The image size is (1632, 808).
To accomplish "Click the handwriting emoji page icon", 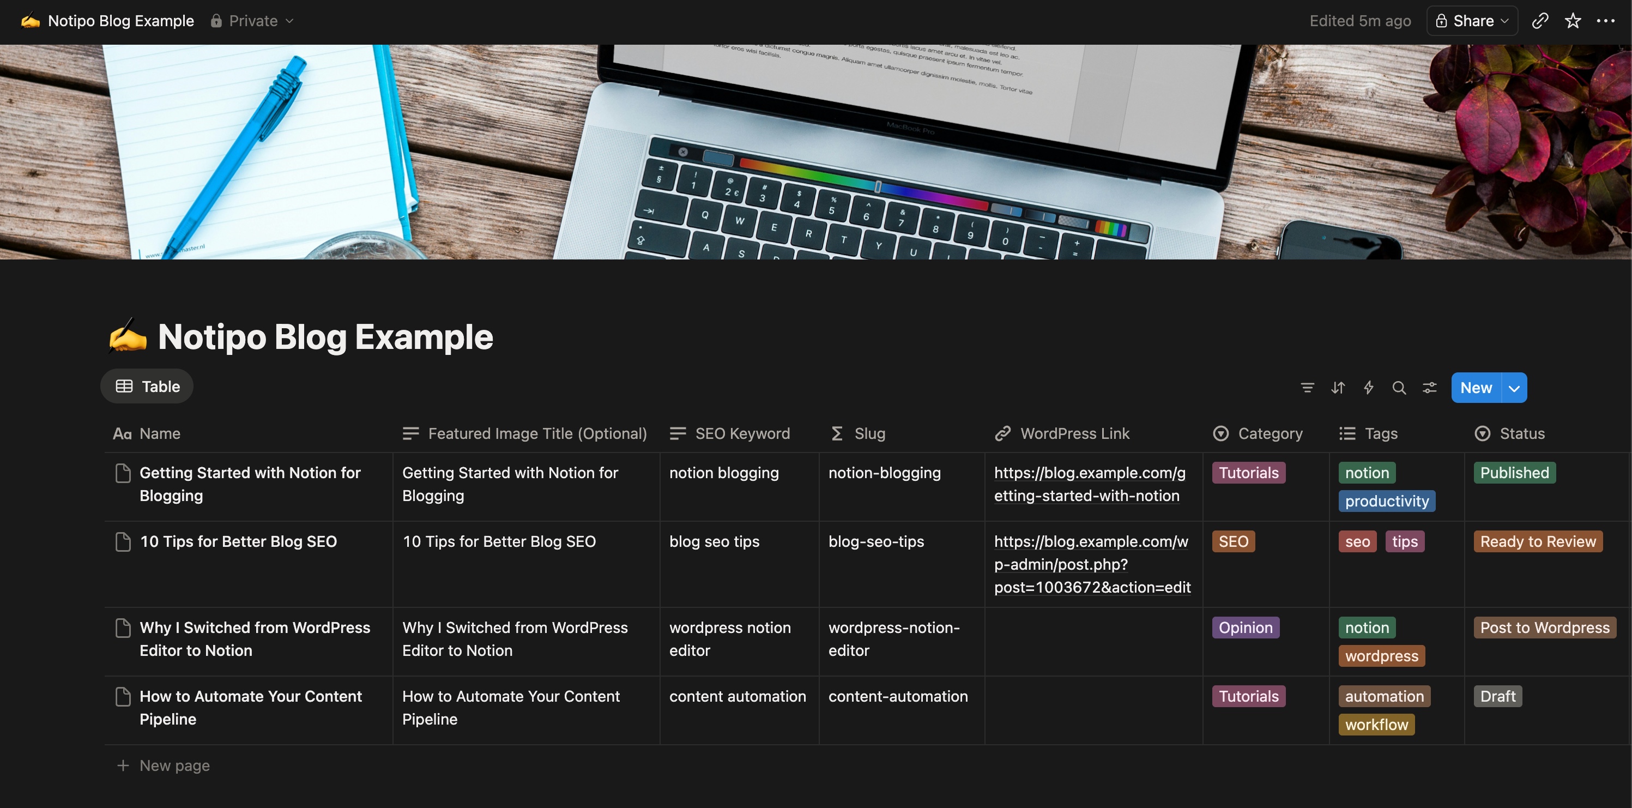I will point(128,335).
